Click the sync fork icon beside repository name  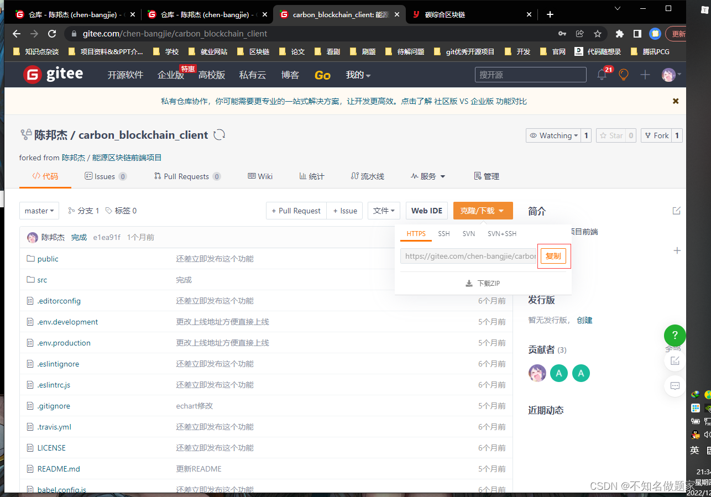click(x=219, y=135)
